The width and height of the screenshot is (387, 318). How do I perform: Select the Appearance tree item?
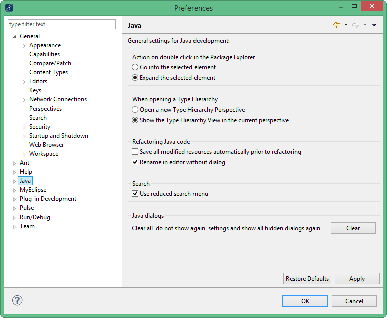[x=45, y=45]
